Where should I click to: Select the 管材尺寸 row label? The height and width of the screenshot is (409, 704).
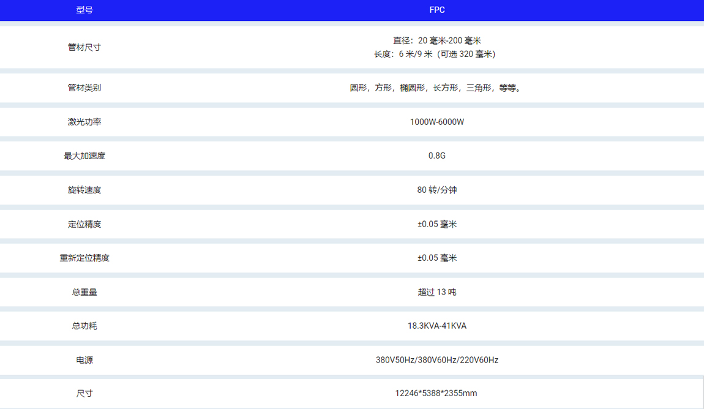[x=84, y=47]
